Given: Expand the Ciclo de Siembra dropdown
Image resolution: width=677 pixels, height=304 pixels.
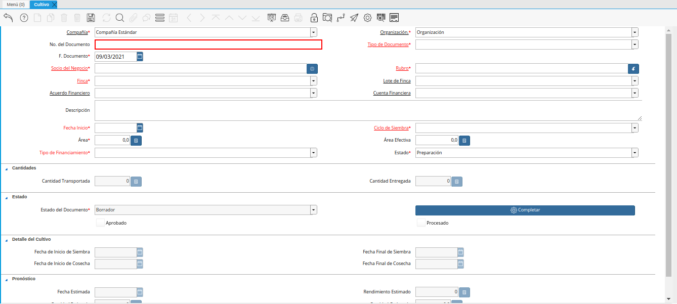Looking at the screenshot, I should tap(634, 128).
